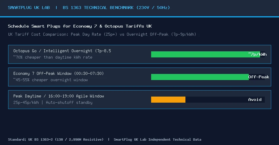Click '~70% cheaper than daytime kWh rate' text
The height and width of the screenshot is (145, 279).
click(x=53, y=57)
